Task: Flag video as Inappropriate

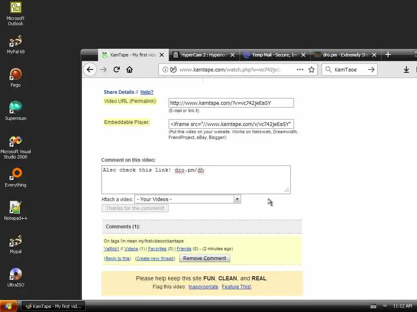Action: point(203,287)
